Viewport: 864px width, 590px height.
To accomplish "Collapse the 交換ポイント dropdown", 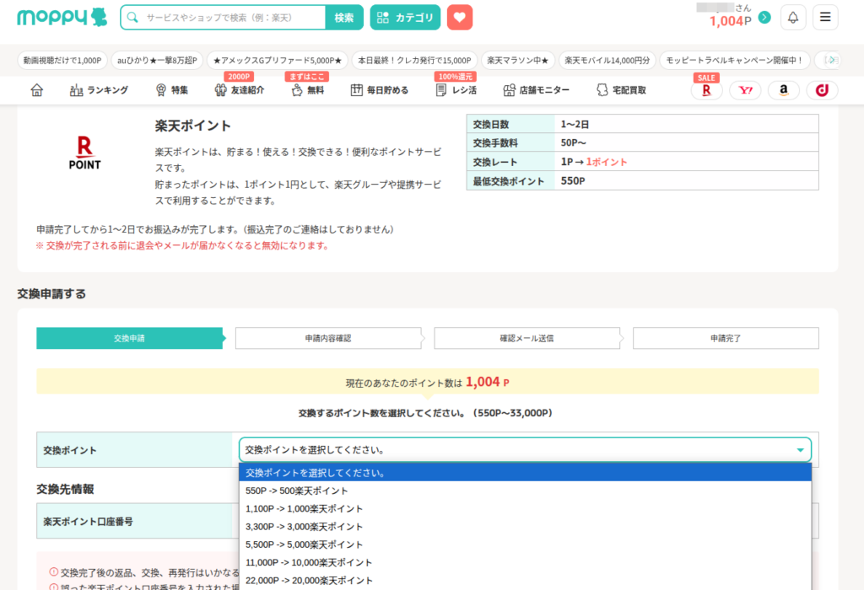I will coord(525,449).
